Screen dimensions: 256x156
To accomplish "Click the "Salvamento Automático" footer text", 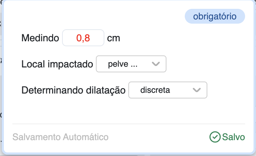I will (60, 137).
